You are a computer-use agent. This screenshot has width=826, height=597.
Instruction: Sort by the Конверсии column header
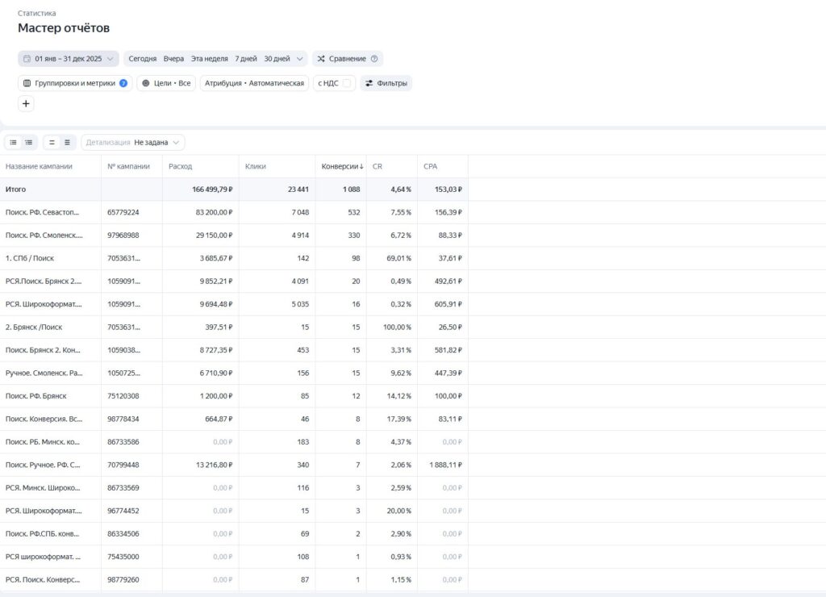pos(342,166)
